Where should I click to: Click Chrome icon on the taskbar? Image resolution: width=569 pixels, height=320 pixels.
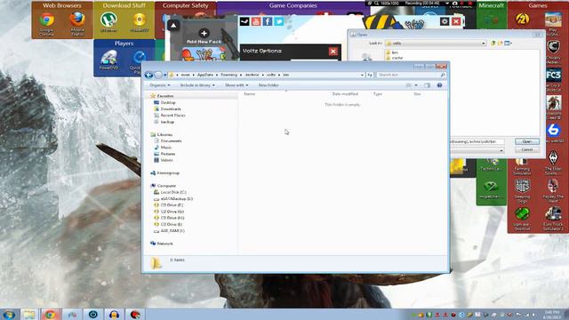coord(51,314)
